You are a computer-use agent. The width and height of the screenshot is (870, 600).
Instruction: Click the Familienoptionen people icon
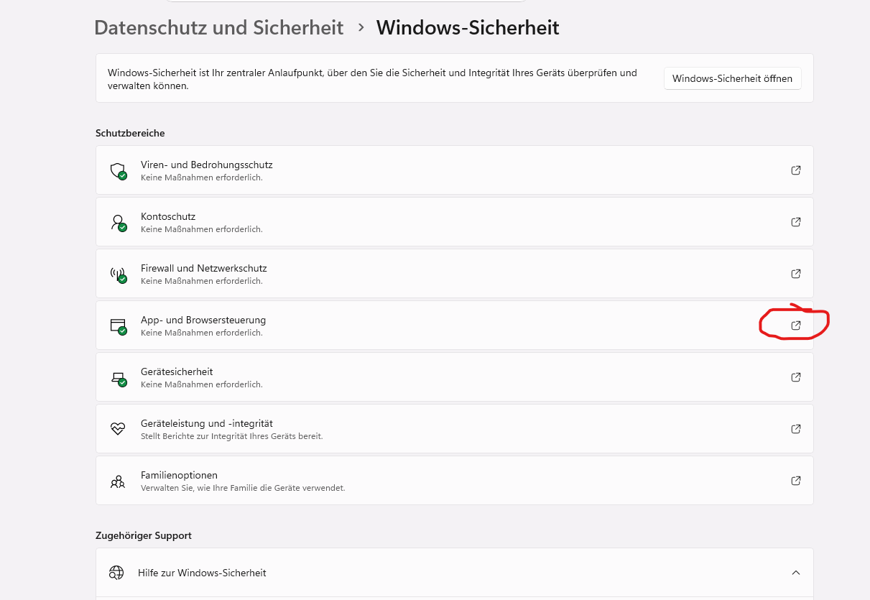pyautogui.click(x=118, y=481)
